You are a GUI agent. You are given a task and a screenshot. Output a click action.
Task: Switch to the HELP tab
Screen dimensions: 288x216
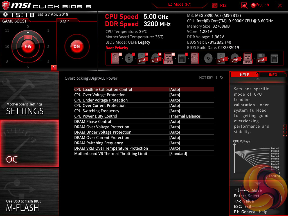pos(244,75)
